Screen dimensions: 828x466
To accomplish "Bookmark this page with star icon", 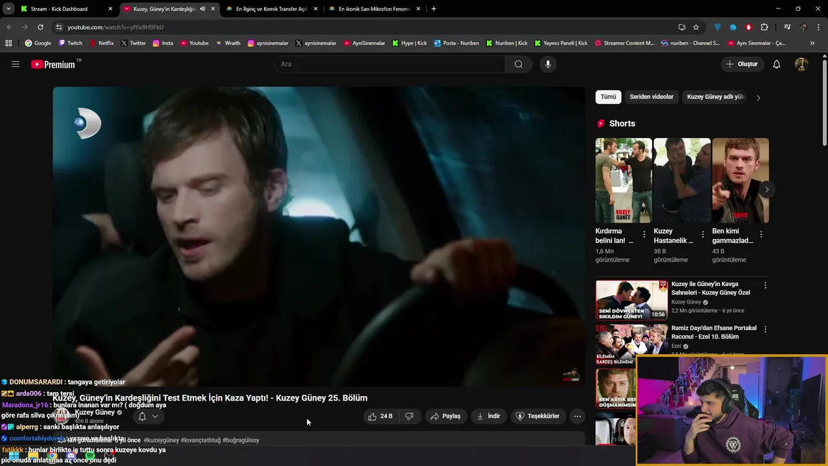I will pos(696,27).
